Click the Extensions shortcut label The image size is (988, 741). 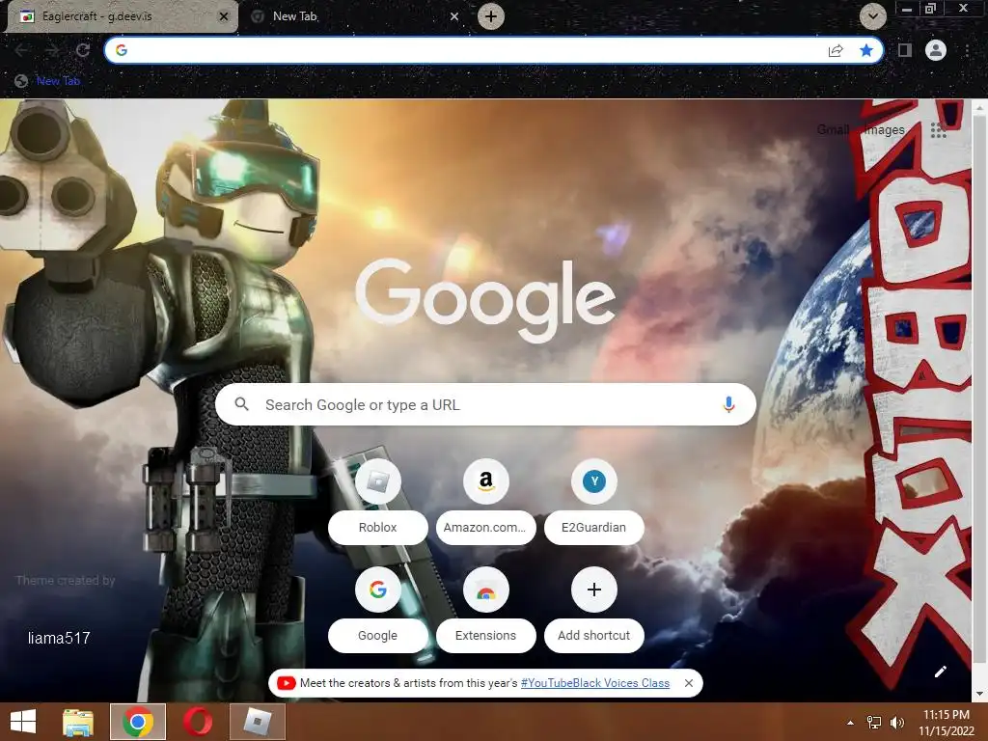[x=486, y=636]
